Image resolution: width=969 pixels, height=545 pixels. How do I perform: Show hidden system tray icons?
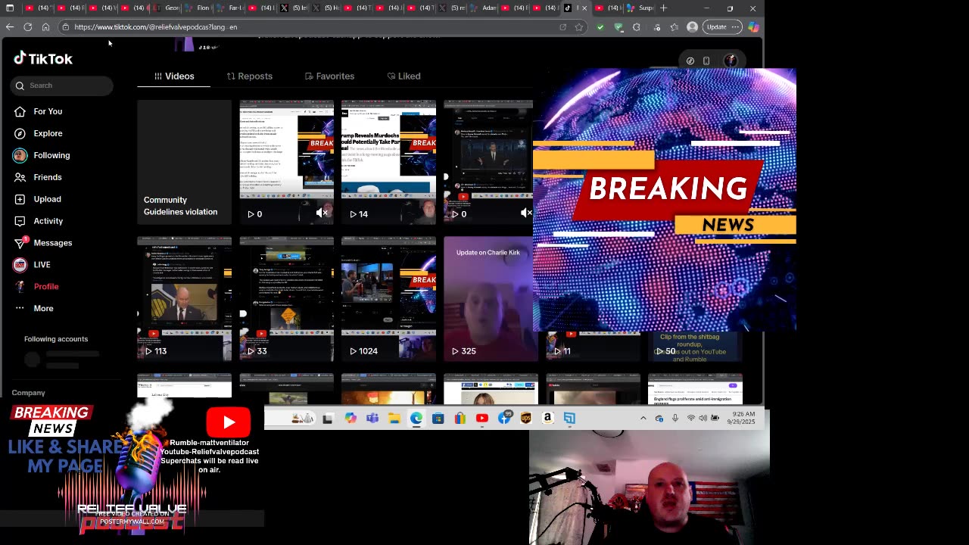click(643, 418)
